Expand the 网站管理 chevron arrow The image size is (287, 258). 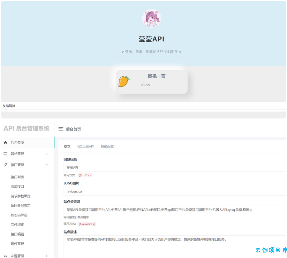click(x=47, y=154)
